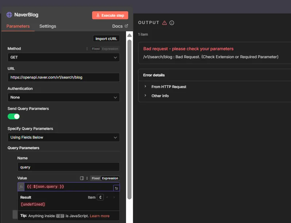This screenshot has height=223, width=291.
Task: Open the Docs external link
Action: pos(120,26)
